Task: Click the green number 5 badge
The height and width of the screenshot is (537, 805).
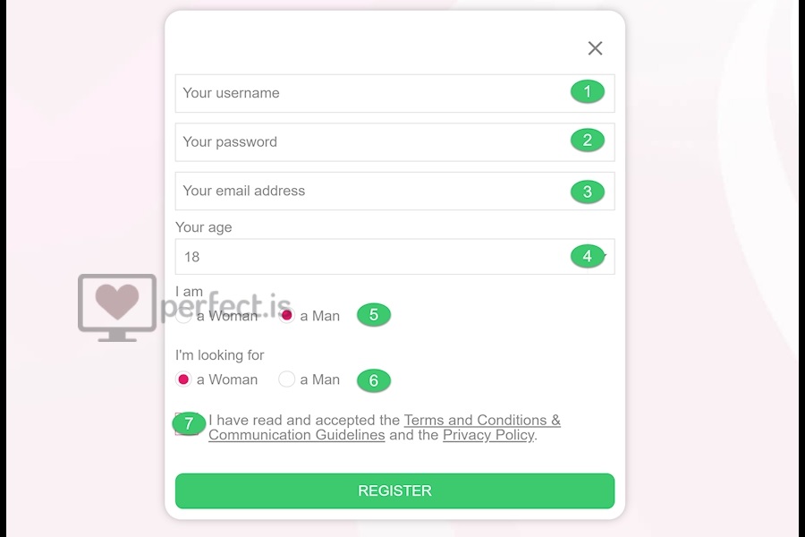Action: (374, 314)
